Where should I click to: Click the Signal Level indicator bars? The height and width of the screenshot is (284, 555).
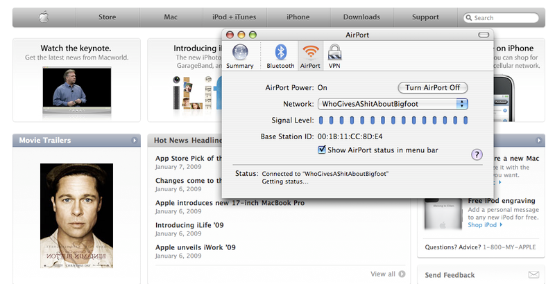tap(393, 121)
